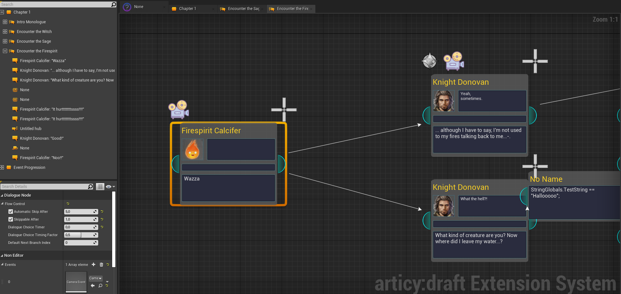Collapse the Flow Control category
The width and height of the screenshot is (621, 294).
click(x=2, y=204)
